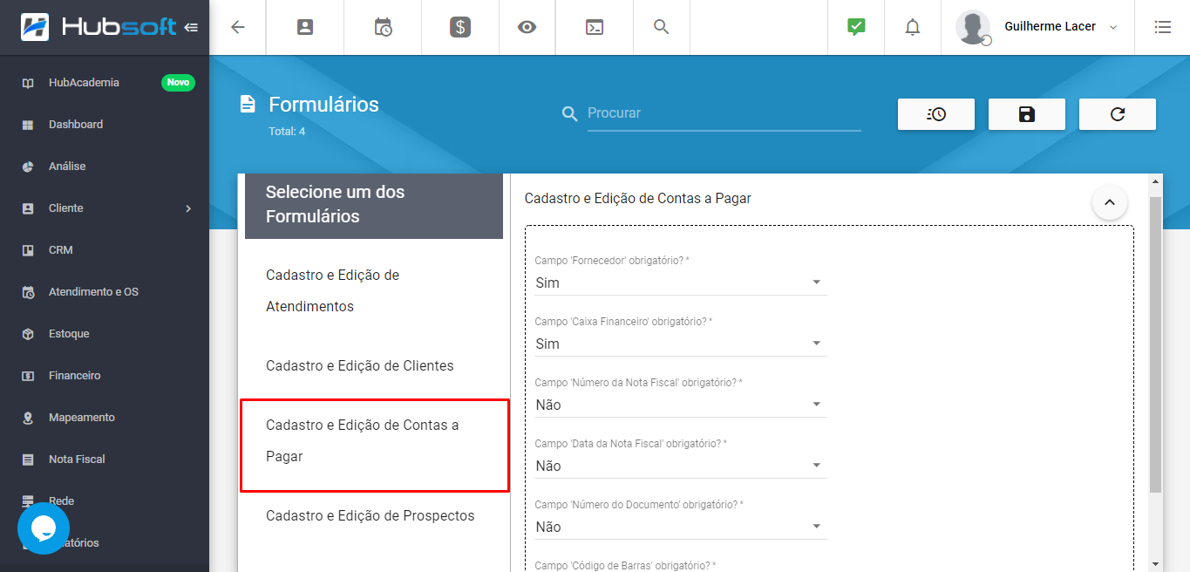Open the green checkmark chat icon
Image resolution: width=1190 pixels, height=572 pixels.
[856, 27]
